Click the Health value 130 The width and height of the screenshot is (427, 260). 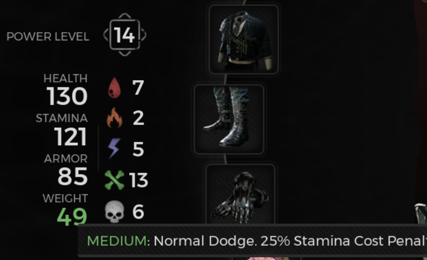click(67, 96)
